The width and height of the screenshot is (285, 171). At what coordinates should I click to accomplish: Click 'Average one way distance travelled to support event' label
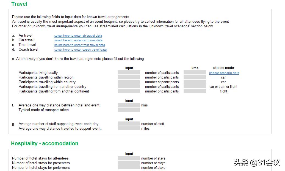pyautogui.click(x=60, y=129)
